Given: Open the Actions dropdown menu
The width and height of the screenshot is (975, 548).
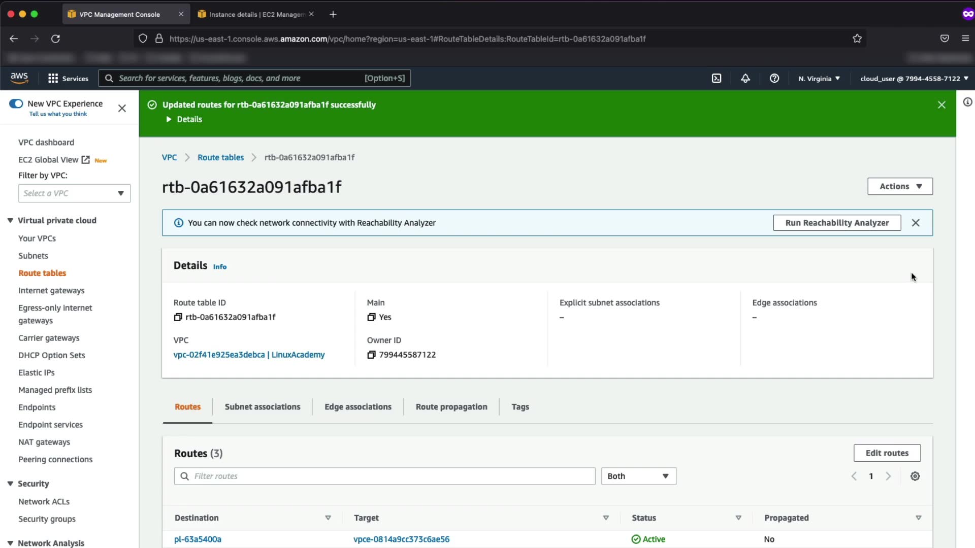Looking at the screenshot, I should click(900, 186).
